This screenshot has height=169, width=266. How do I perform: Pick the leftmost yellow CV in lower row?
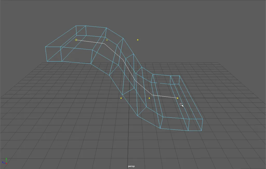[121, 98]
